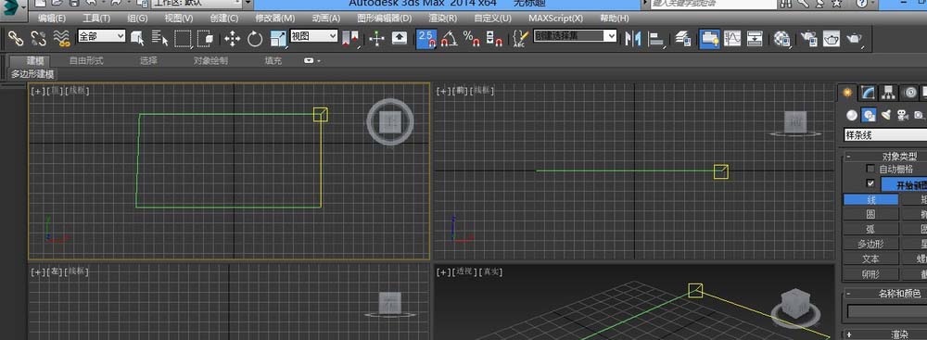The height and width of the screenshot is (340, 927).
Task: Click the '卵形' egg spline button
Action: [x=870, y=274]
